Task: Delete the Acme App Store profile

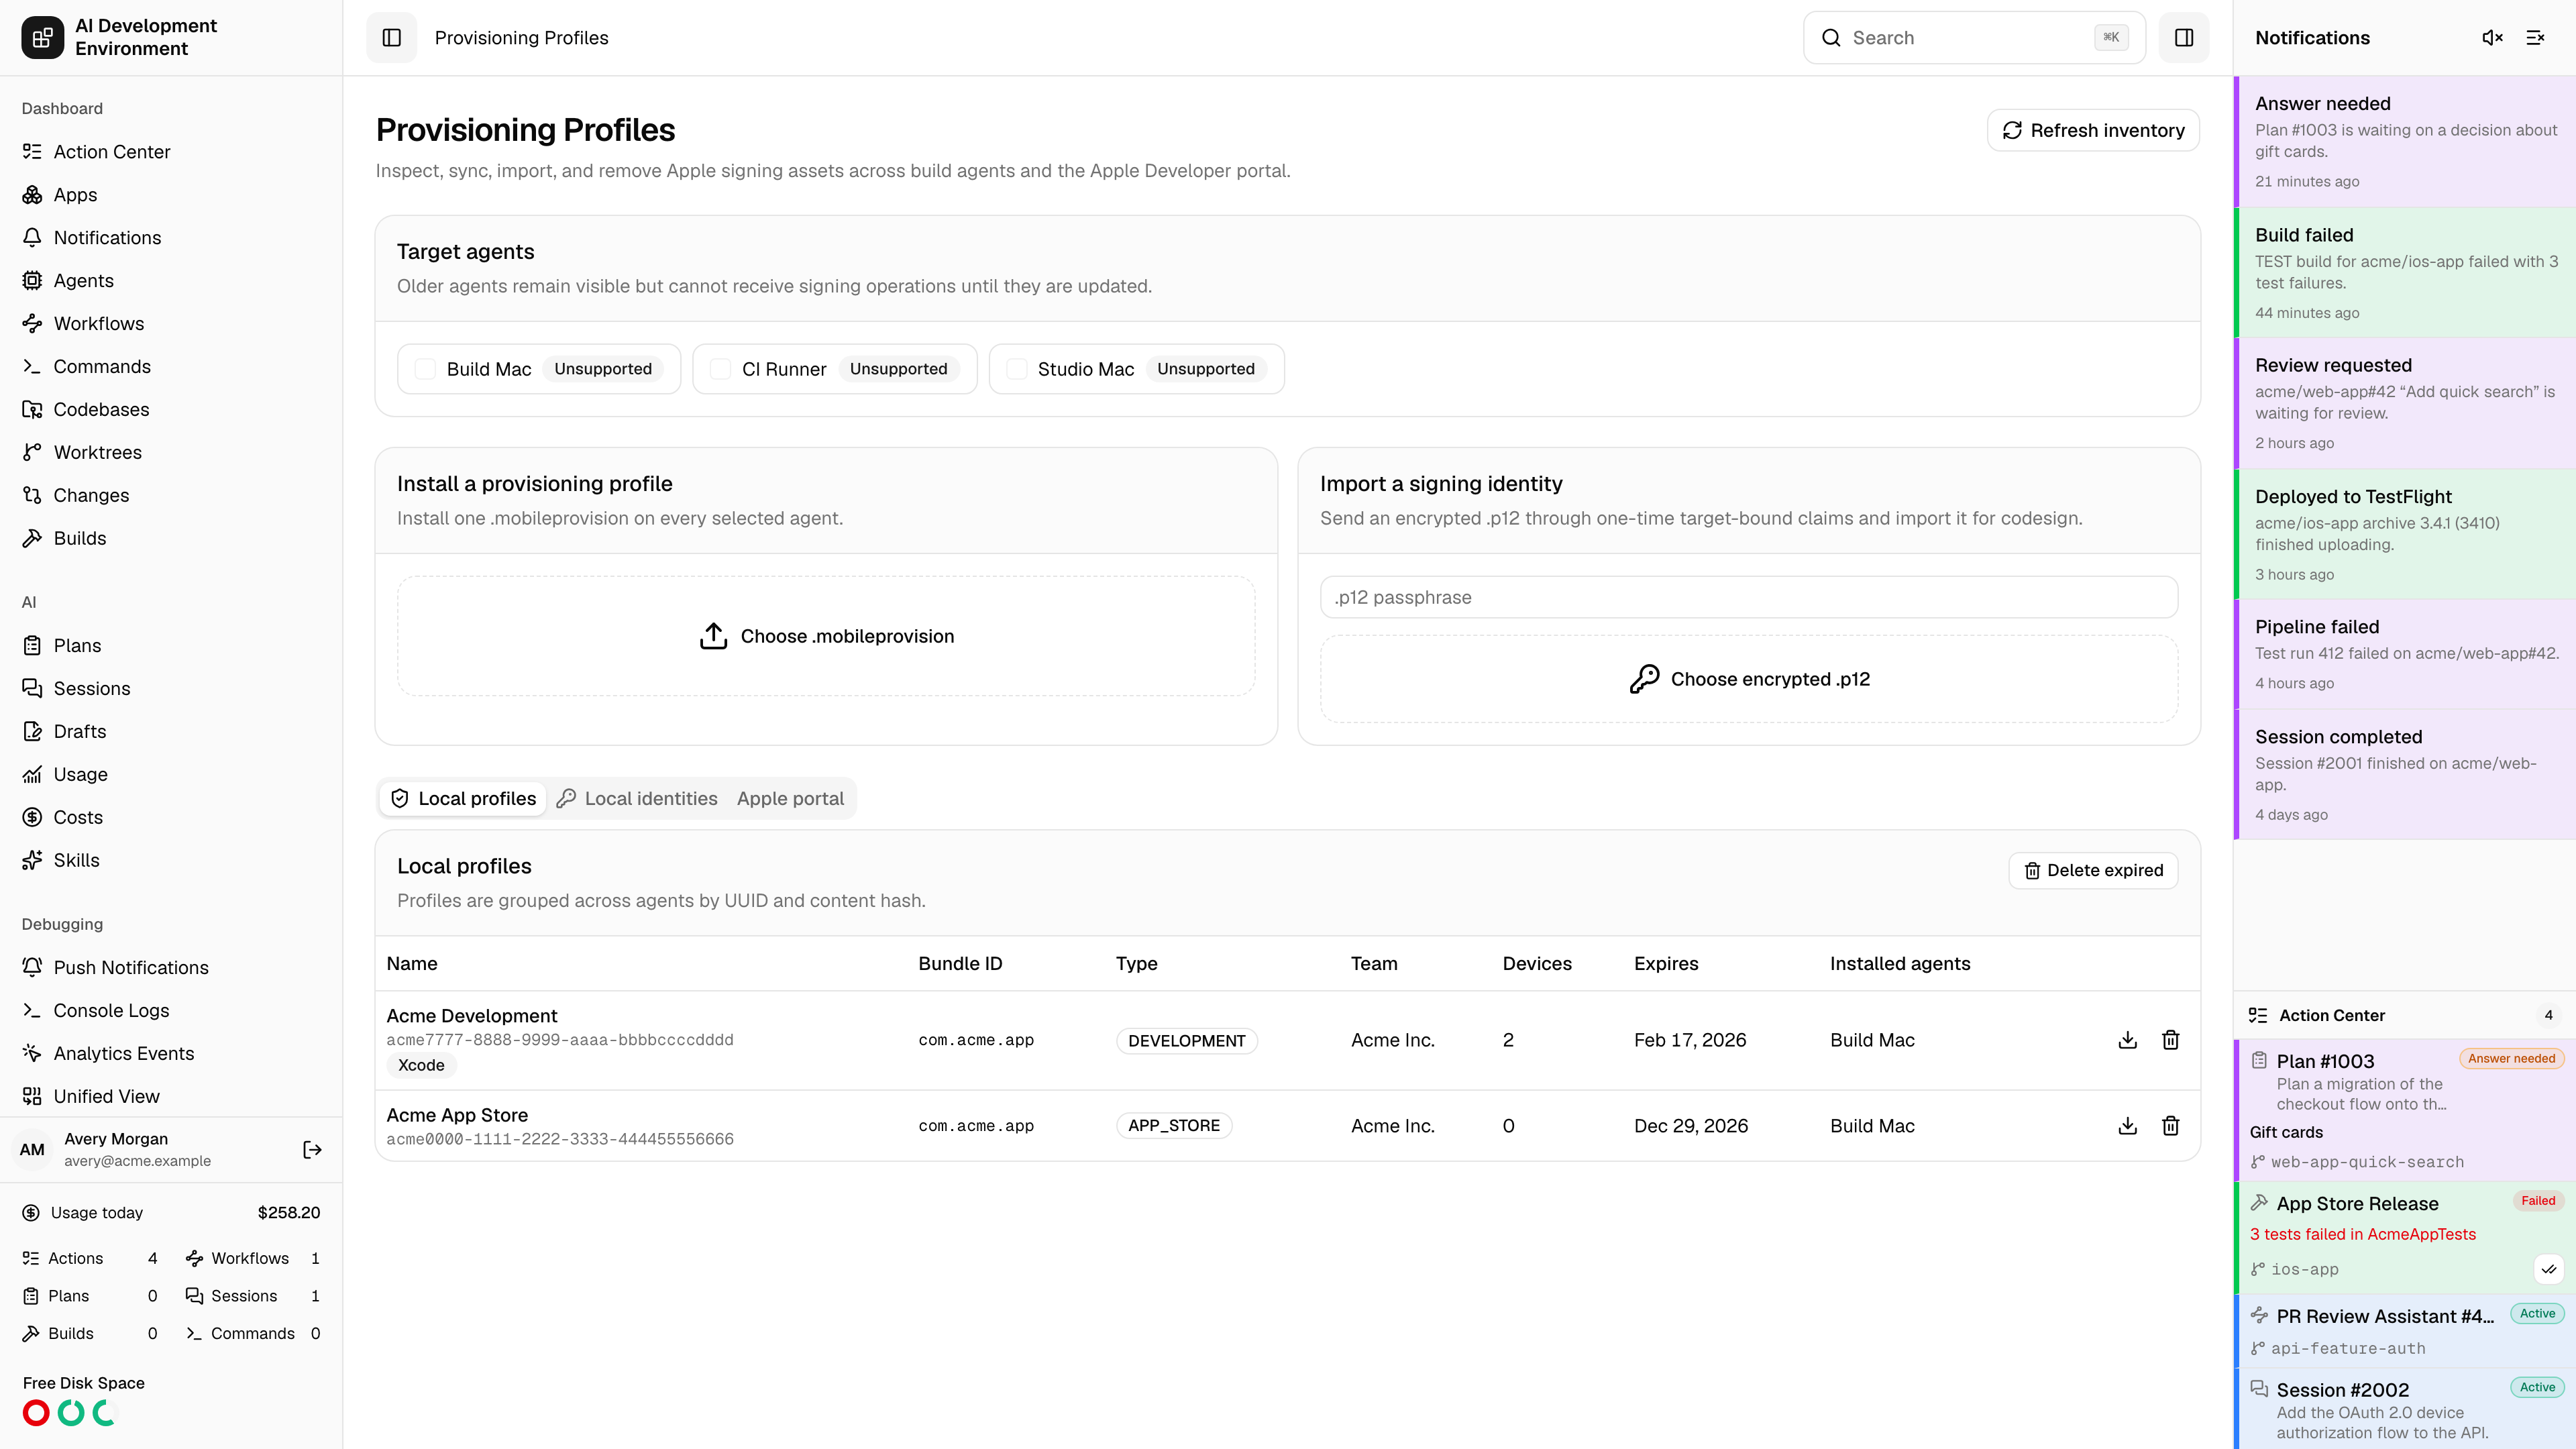Action: [x=2170, y=1126]
